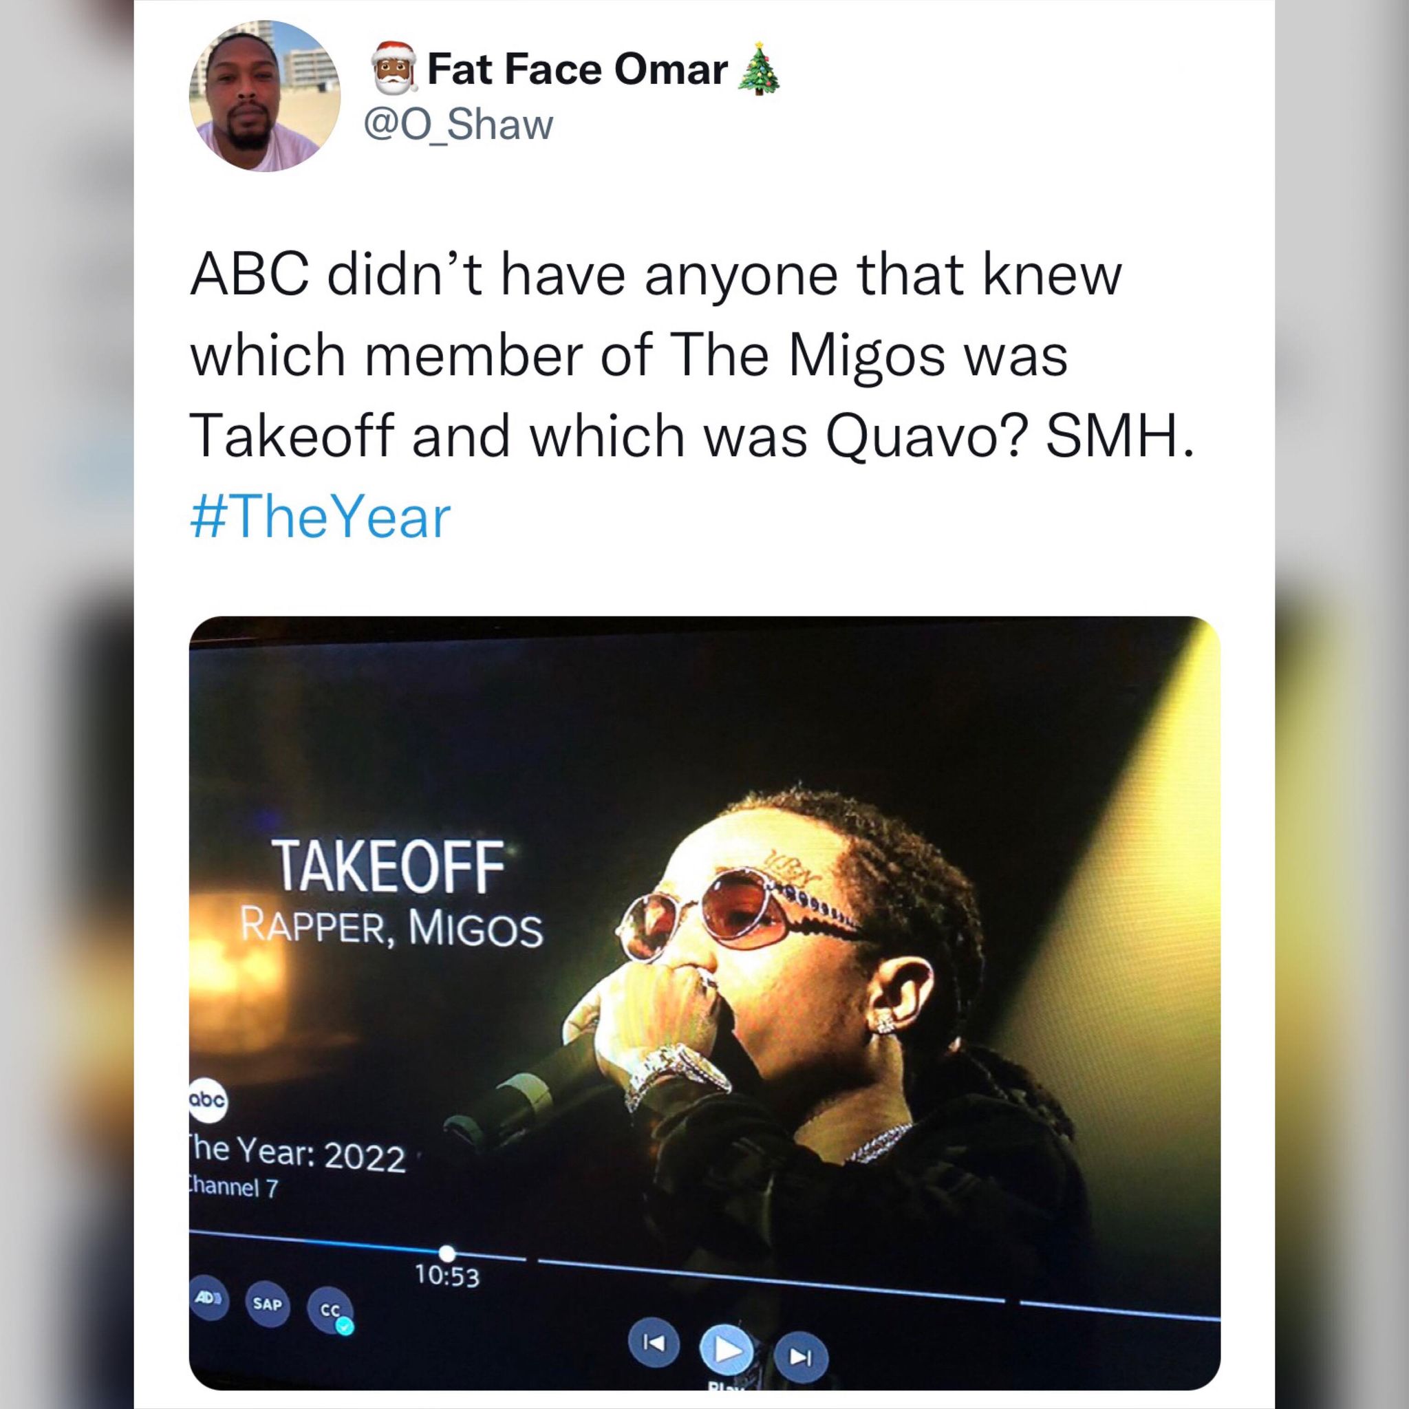Click the progress bar scrubber knob

click(448, 1250)
